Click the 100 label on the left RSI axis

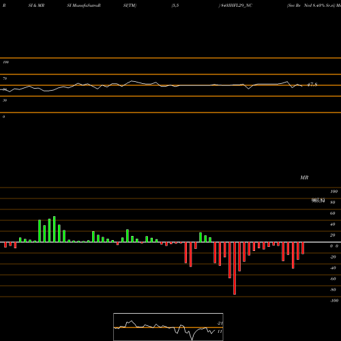tap(5, 62)
